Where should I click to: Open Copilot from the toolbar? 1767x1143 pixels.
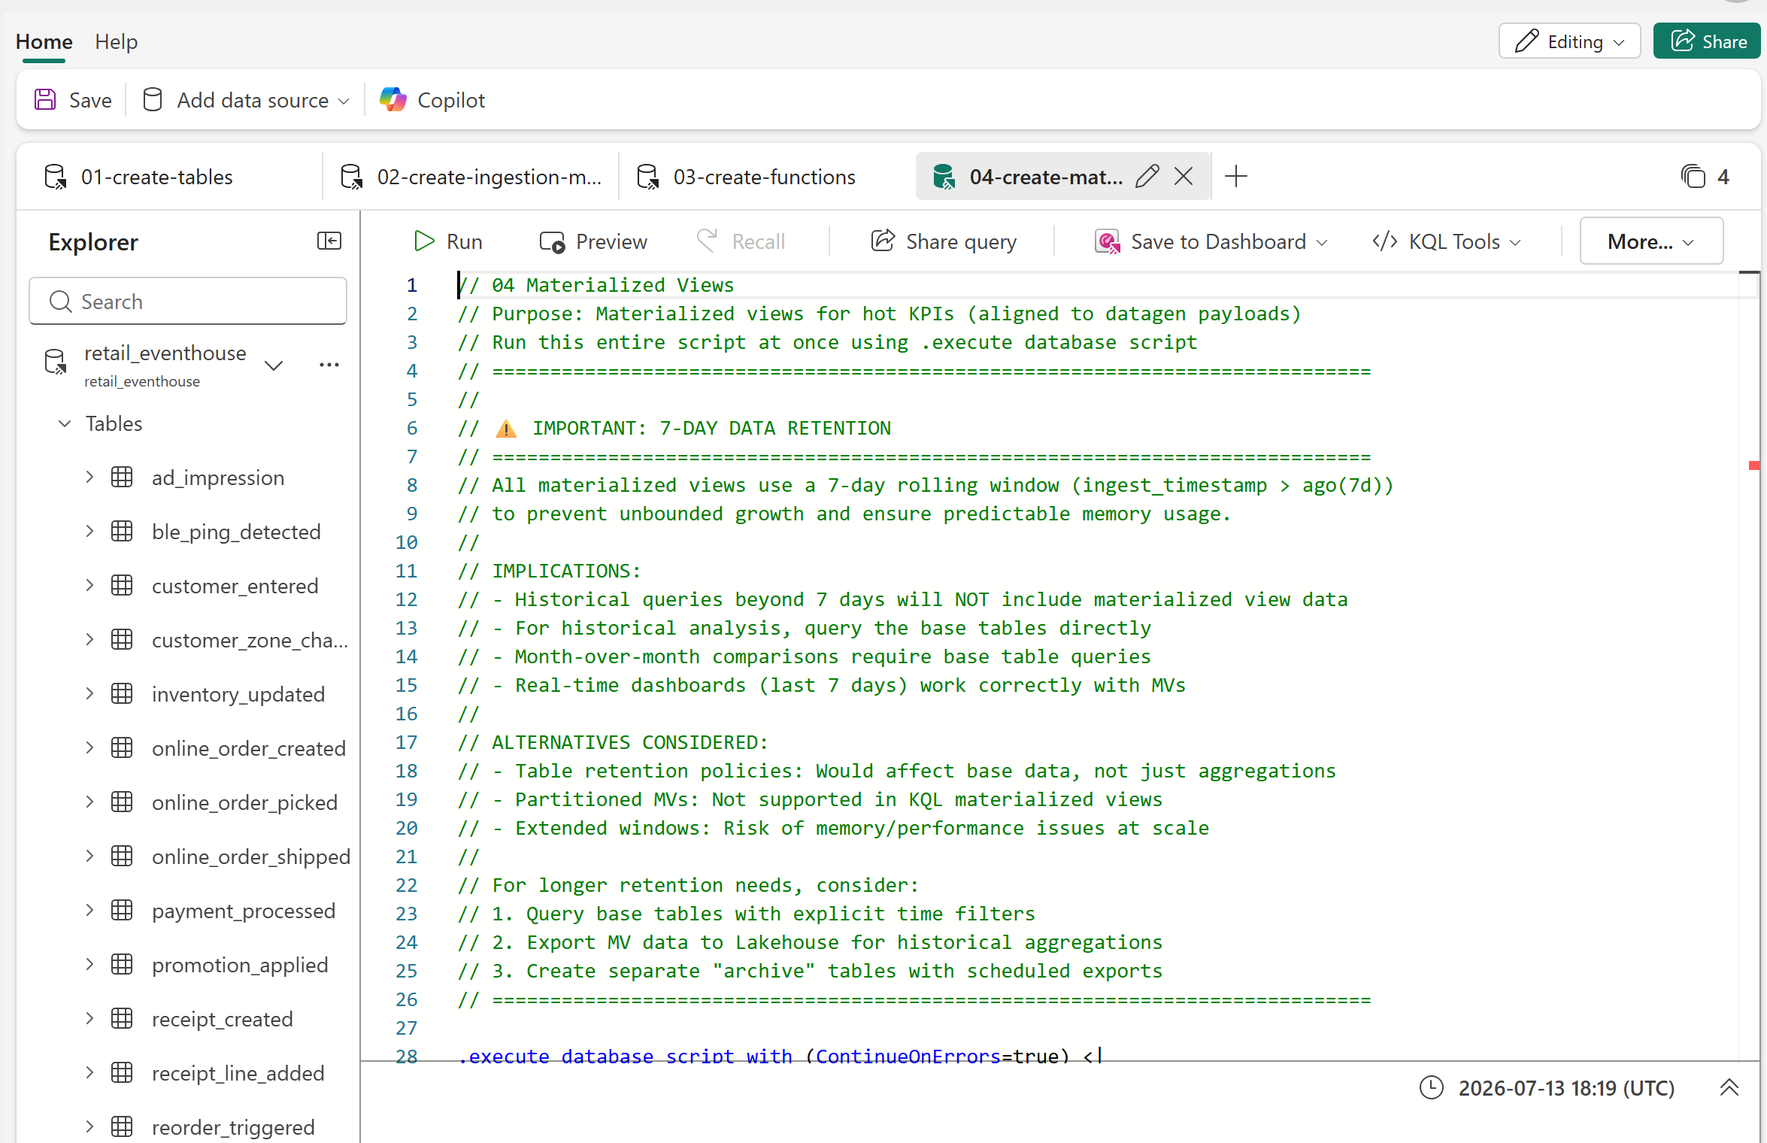(432, 100)
